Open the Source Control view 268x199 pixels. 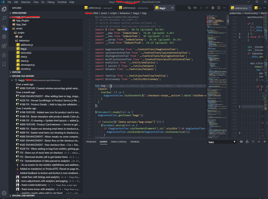coord(4,27)
